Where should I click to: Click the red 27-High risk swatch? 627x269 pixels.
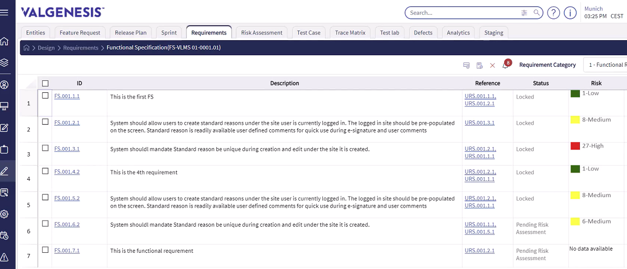click(575, 146)
